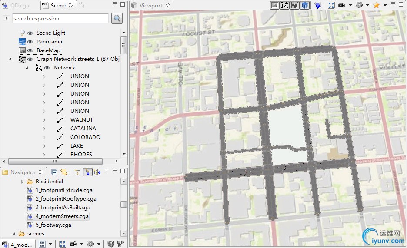The width and height of the screenshot is (407, 248).
Task: Select the COLORADO street item
Action: click(85, 137)
